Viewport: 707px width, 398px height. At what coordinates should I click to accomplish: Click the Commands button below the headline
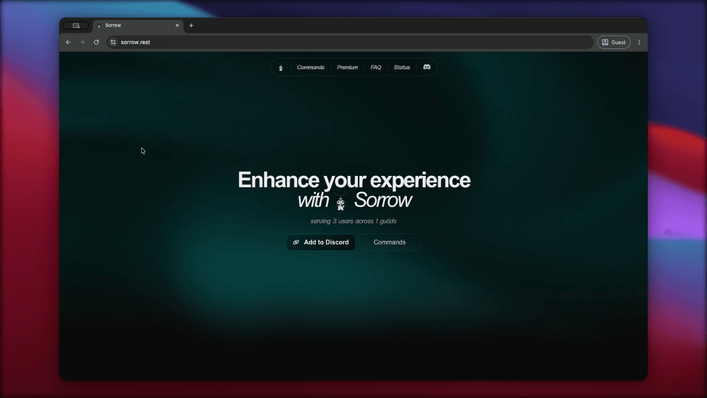point(390,242)
